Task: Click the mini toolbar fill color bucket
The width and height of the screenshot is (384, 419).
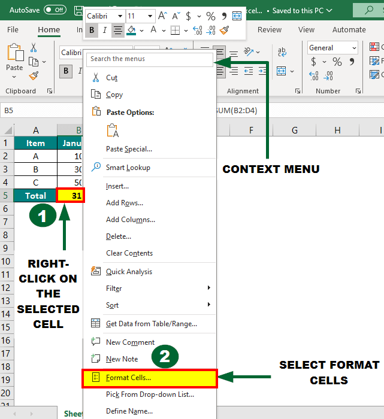Action: [131, 30]
